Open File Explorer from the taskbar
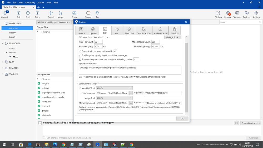This screenshot has height=148, width=263. [x=46, y=145]
